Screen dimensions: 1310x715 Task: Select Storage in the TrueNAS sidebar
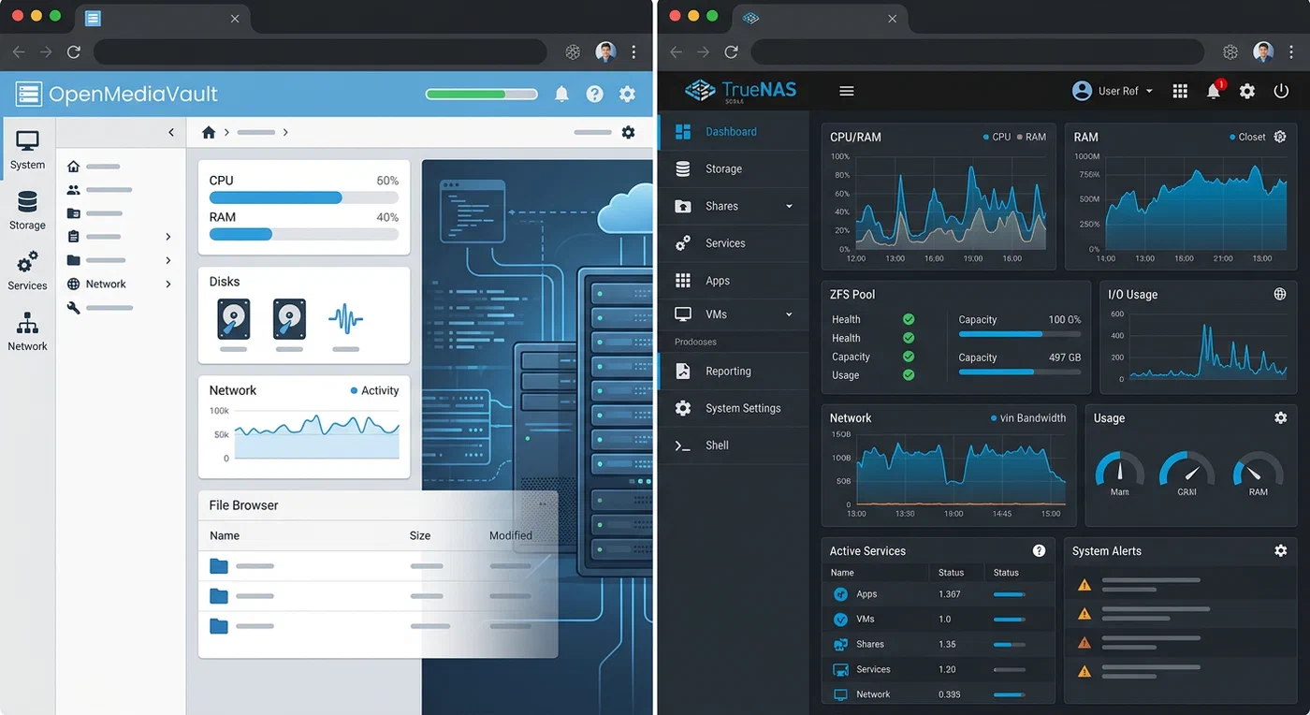[x=723, y=168]
